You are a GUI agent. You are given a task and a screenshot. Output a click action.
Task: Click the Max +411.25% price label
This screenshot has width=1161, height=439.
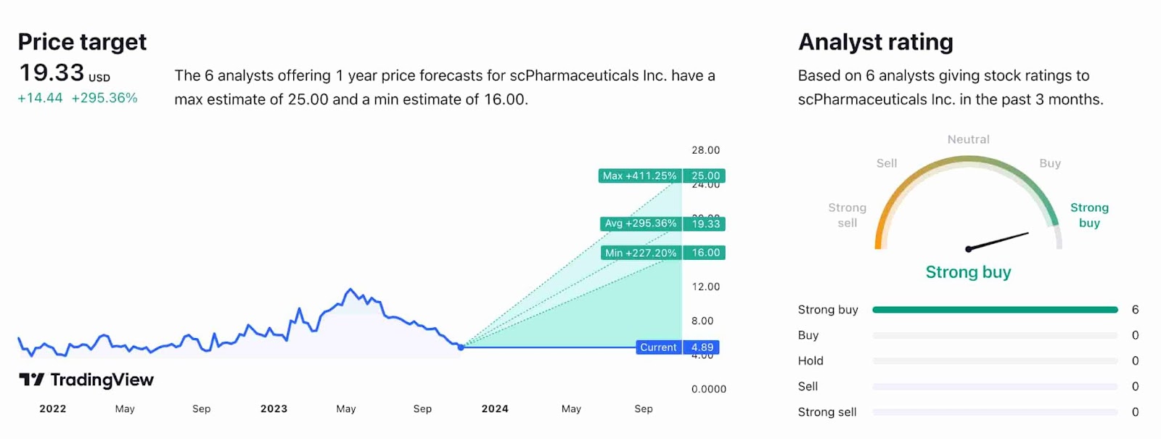point(639,176)
